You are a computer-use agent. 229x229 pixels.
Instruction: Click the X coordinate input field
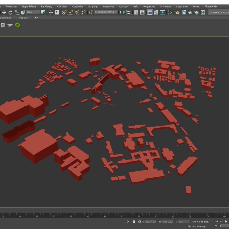(151, 221)
